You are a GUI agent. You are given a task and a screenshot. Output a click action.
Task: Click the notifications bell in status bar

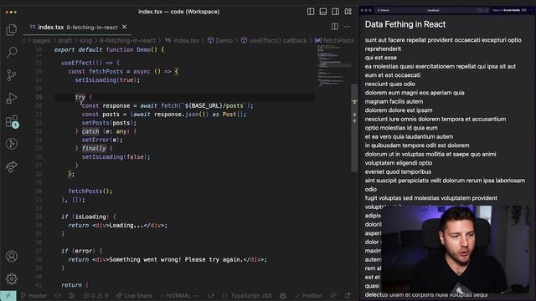[348, 295]
